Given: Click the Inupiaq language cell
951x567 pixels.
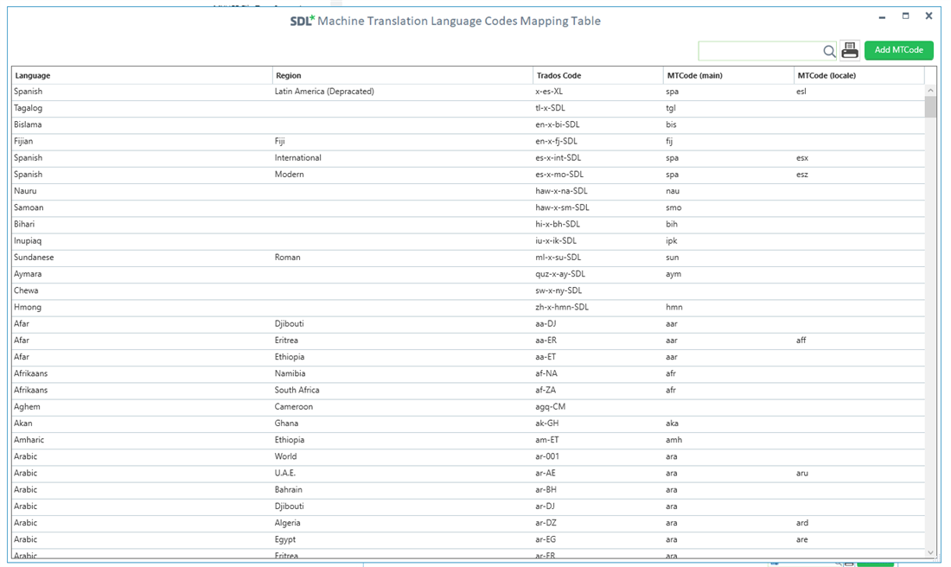Looking at the screenshot, I should click(x=28, y=241).
